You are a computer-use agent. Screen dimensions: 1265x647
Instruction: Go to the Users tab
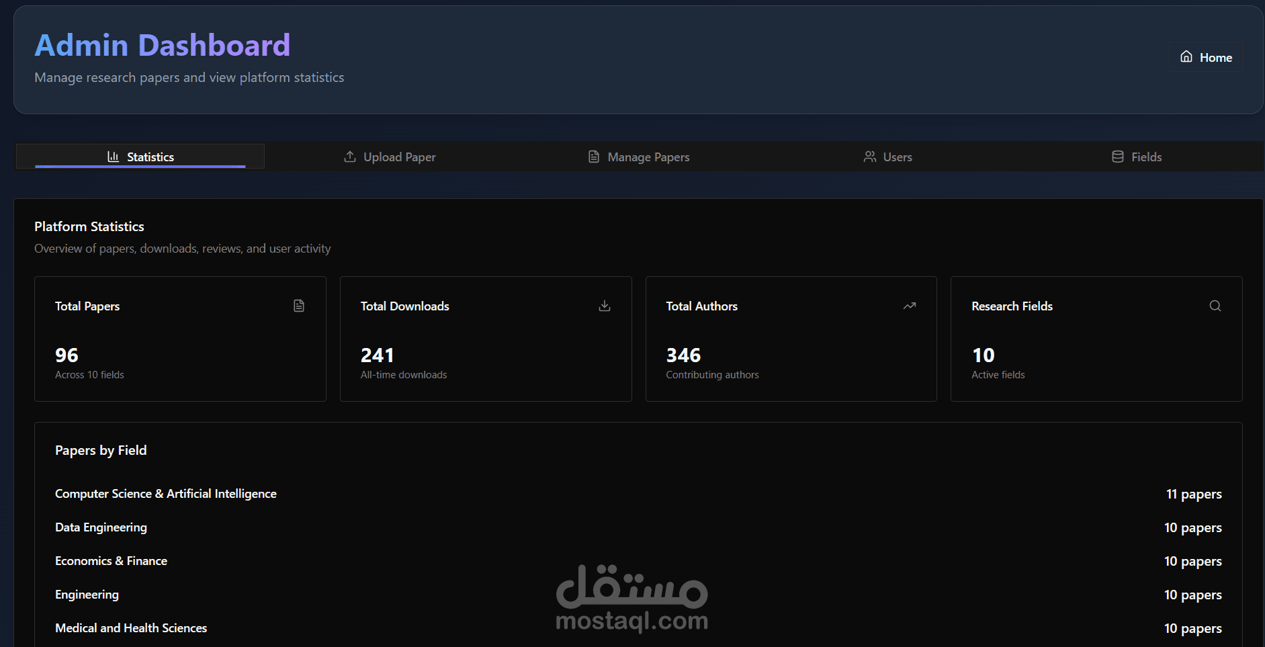pos(887,157)
